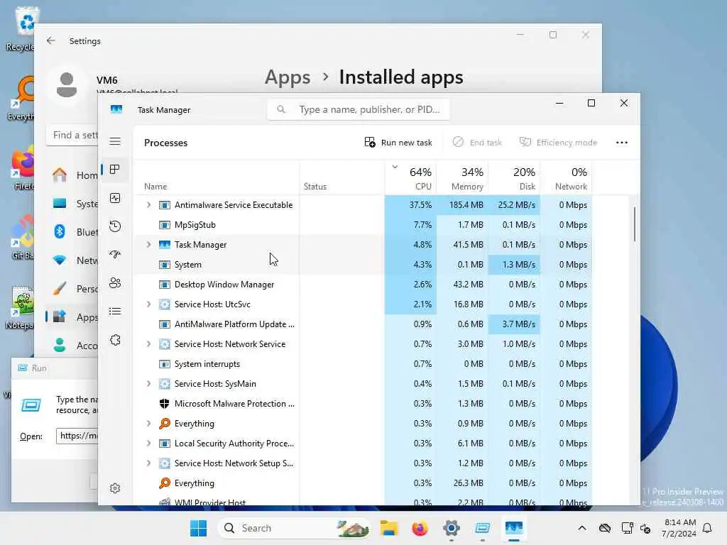Sort by Status column header
This screenshot has width=727, height=545.
342,178
